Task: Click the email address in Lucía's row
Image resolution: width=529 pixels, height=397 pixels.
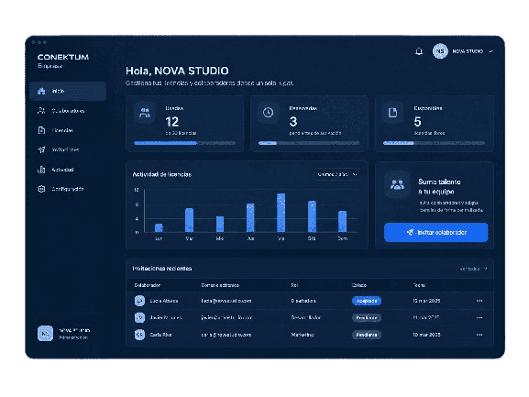Action: tap(226, 301)
